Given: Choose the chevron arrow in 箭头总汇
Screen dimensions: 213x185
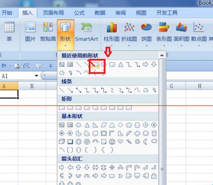Looking at the screenshot, I should [x=120, y=176].
